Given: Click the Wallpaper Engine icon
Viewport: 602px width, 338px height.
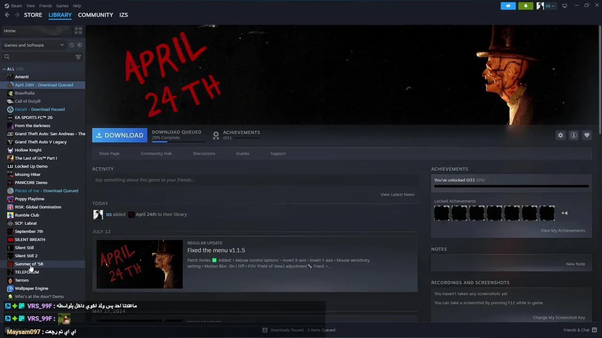Looking at the screenshot, I should point(10,288).
